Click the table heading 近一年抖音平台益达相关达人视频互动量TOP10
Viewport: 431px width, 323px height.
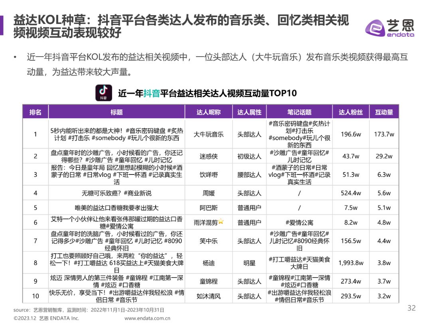click(x=207, y=93)
